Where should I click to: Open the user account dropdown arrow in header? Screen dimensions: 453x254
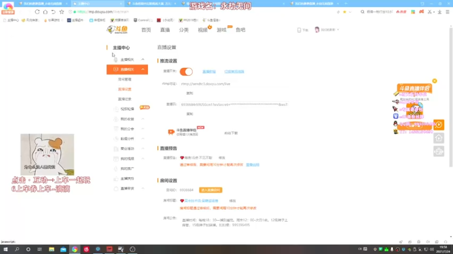coord(338,30)
